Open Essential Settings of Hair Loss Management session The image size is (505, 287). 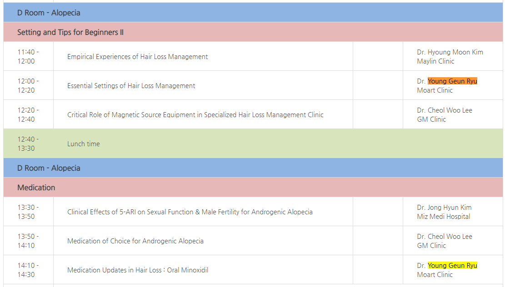(x=131, y=86)
